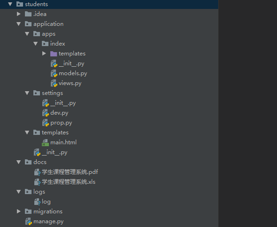
Task: Click the HTML file icon beside main.html
Action: tap(46, 142)
